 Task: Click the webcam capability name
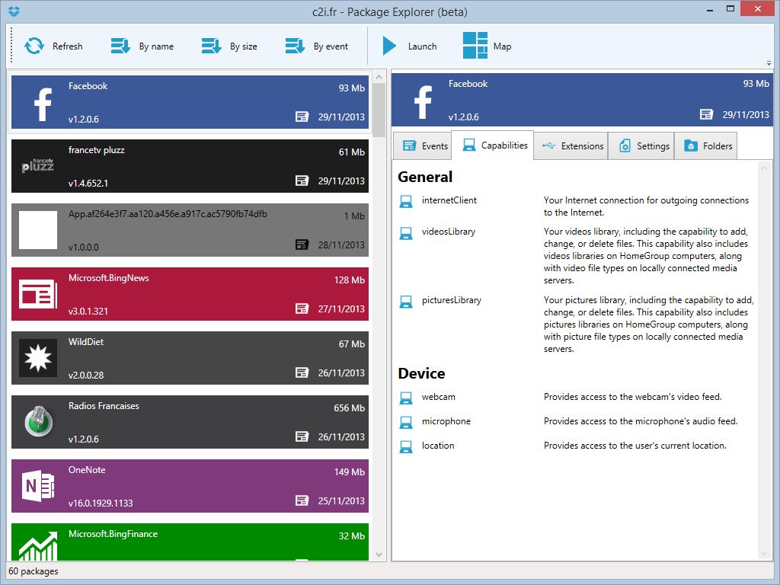438,396
